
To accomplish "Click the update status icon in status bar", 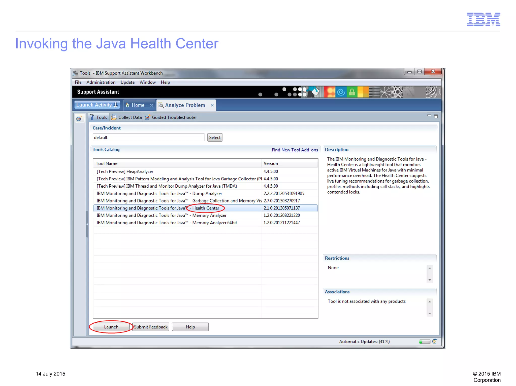I will (x=435, y=341).
